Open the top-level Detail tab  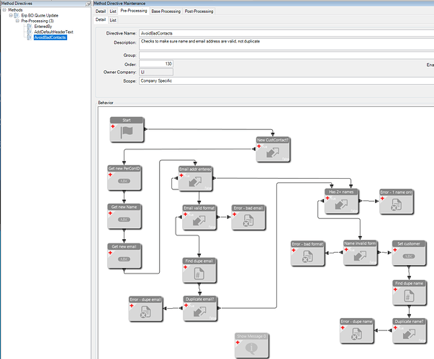pyautogui.click(x=101, y=11)
